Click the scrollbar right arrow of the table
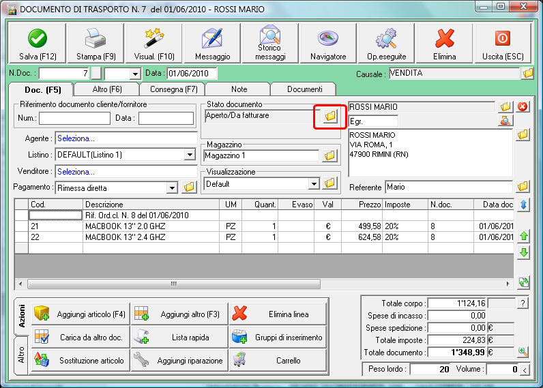This screenshot has width=543, height=388. coord(508,284)
